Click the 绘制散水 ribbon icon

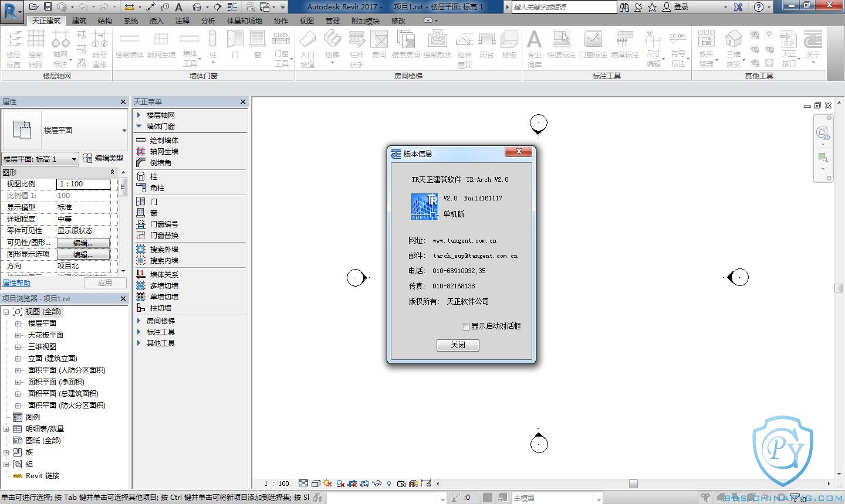pos(437,45)
